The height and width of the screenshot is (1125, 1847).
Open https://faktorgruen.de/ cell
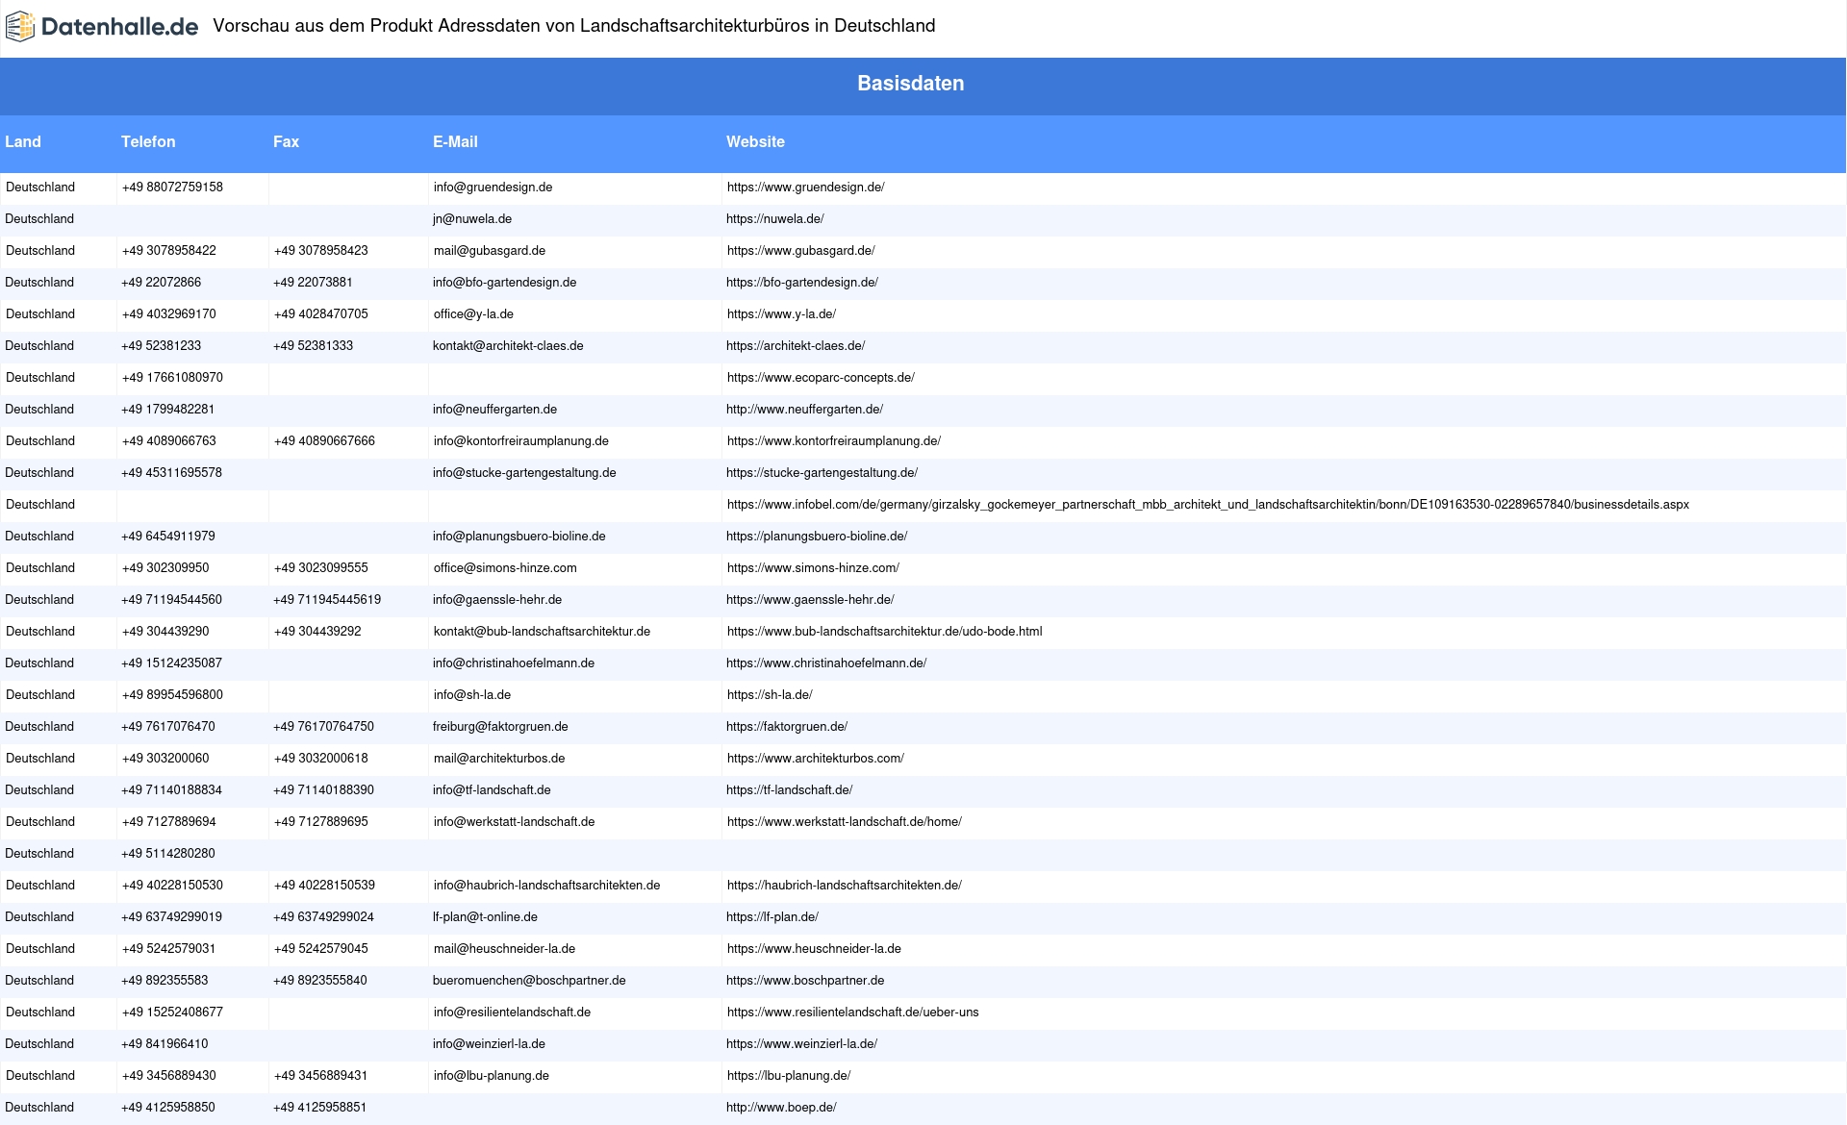(x=787, y=727)
